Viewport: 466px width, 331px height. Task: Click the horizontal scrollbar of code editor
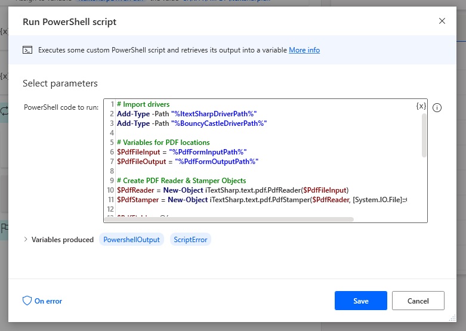point(229,219)
